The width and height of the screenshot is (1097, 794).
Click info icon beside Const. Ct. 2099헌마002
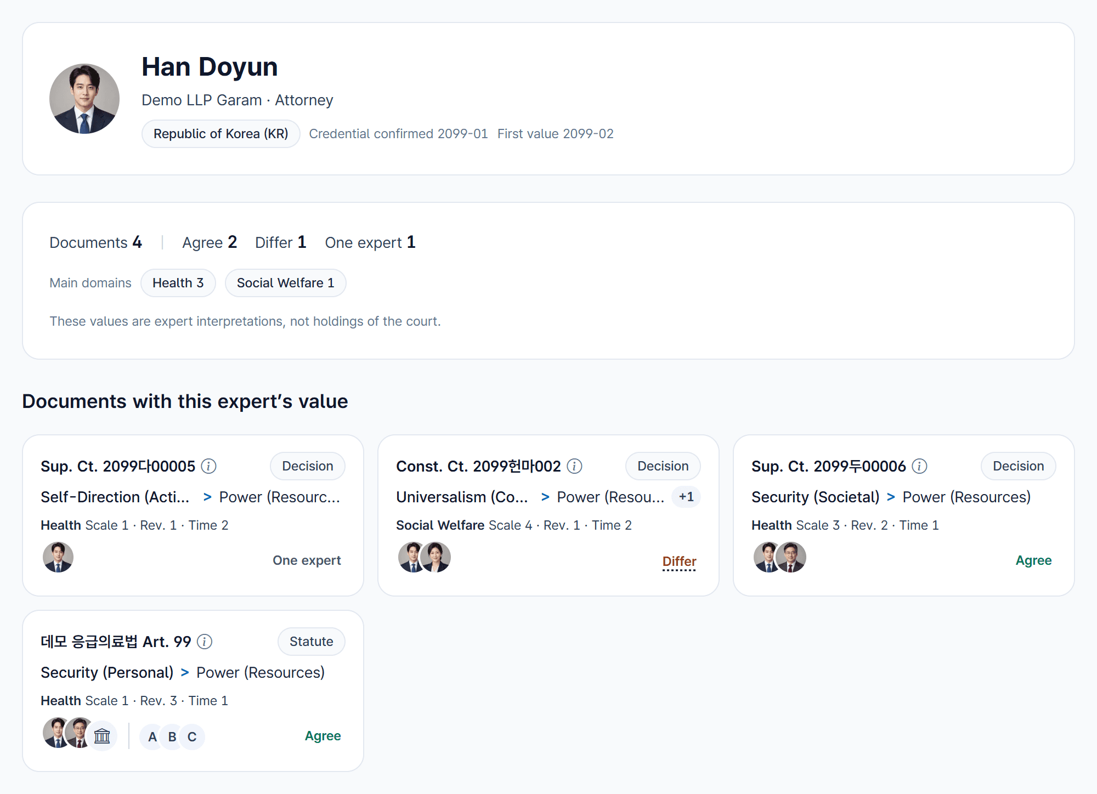574,466
